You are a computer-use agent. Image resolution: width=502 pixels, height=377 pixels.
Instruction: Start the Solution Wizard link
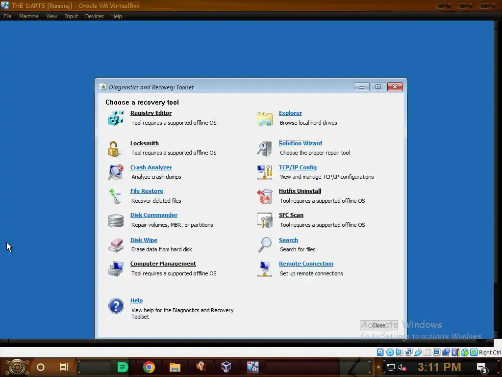point(301,143)
